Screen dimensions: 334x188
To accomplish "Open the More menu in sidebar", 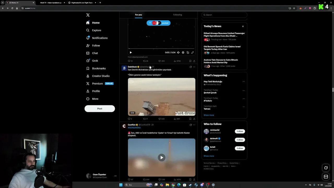I will click(x=92, y=99).
